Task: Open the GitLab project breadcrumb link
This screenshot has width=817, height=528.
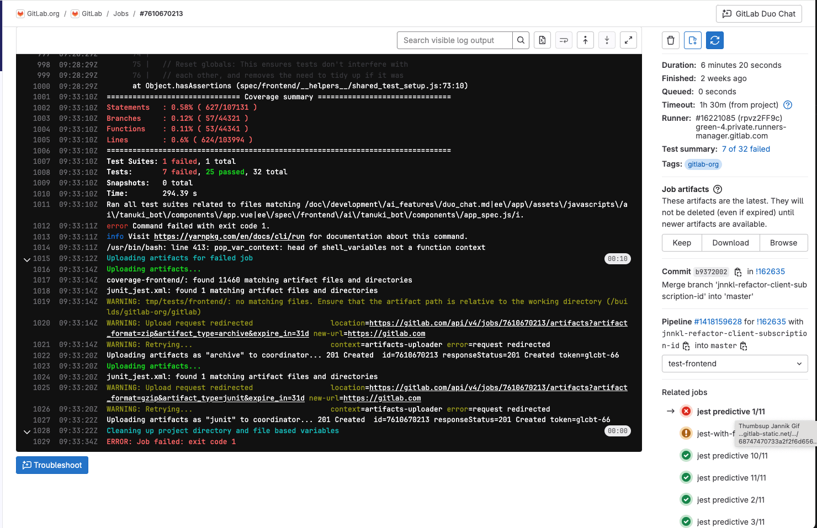Action: click(x=92, y=14)
